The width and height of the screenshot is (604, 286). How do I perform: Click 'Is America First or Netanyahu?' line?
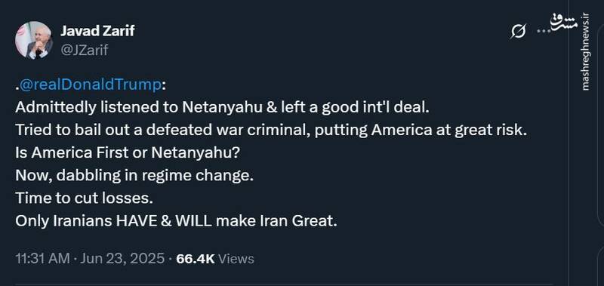(128, 153)
